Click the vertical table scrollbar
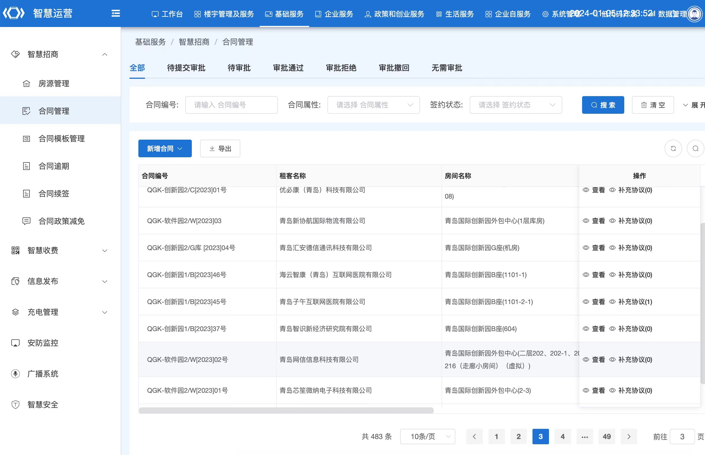Viewport: 705px width, 455px height. (703, 304)
